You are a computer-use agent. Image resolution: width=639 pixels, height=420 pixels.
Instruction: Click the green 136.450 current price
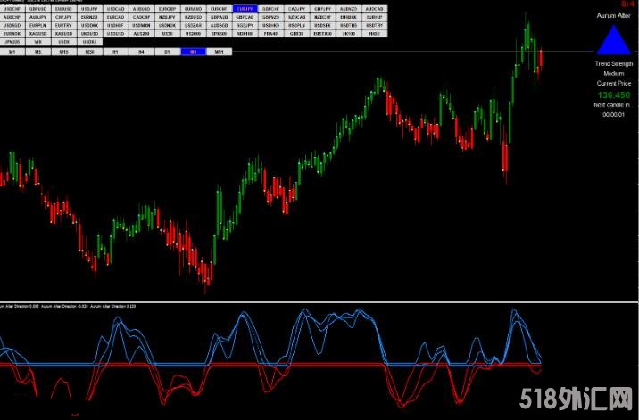[613, 94]
